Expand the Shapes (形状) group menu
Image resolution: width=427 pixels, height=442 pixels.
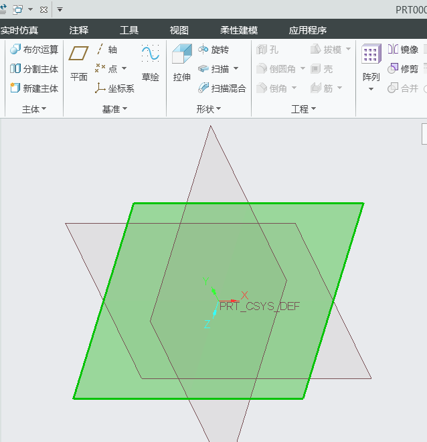click(209, 109)
